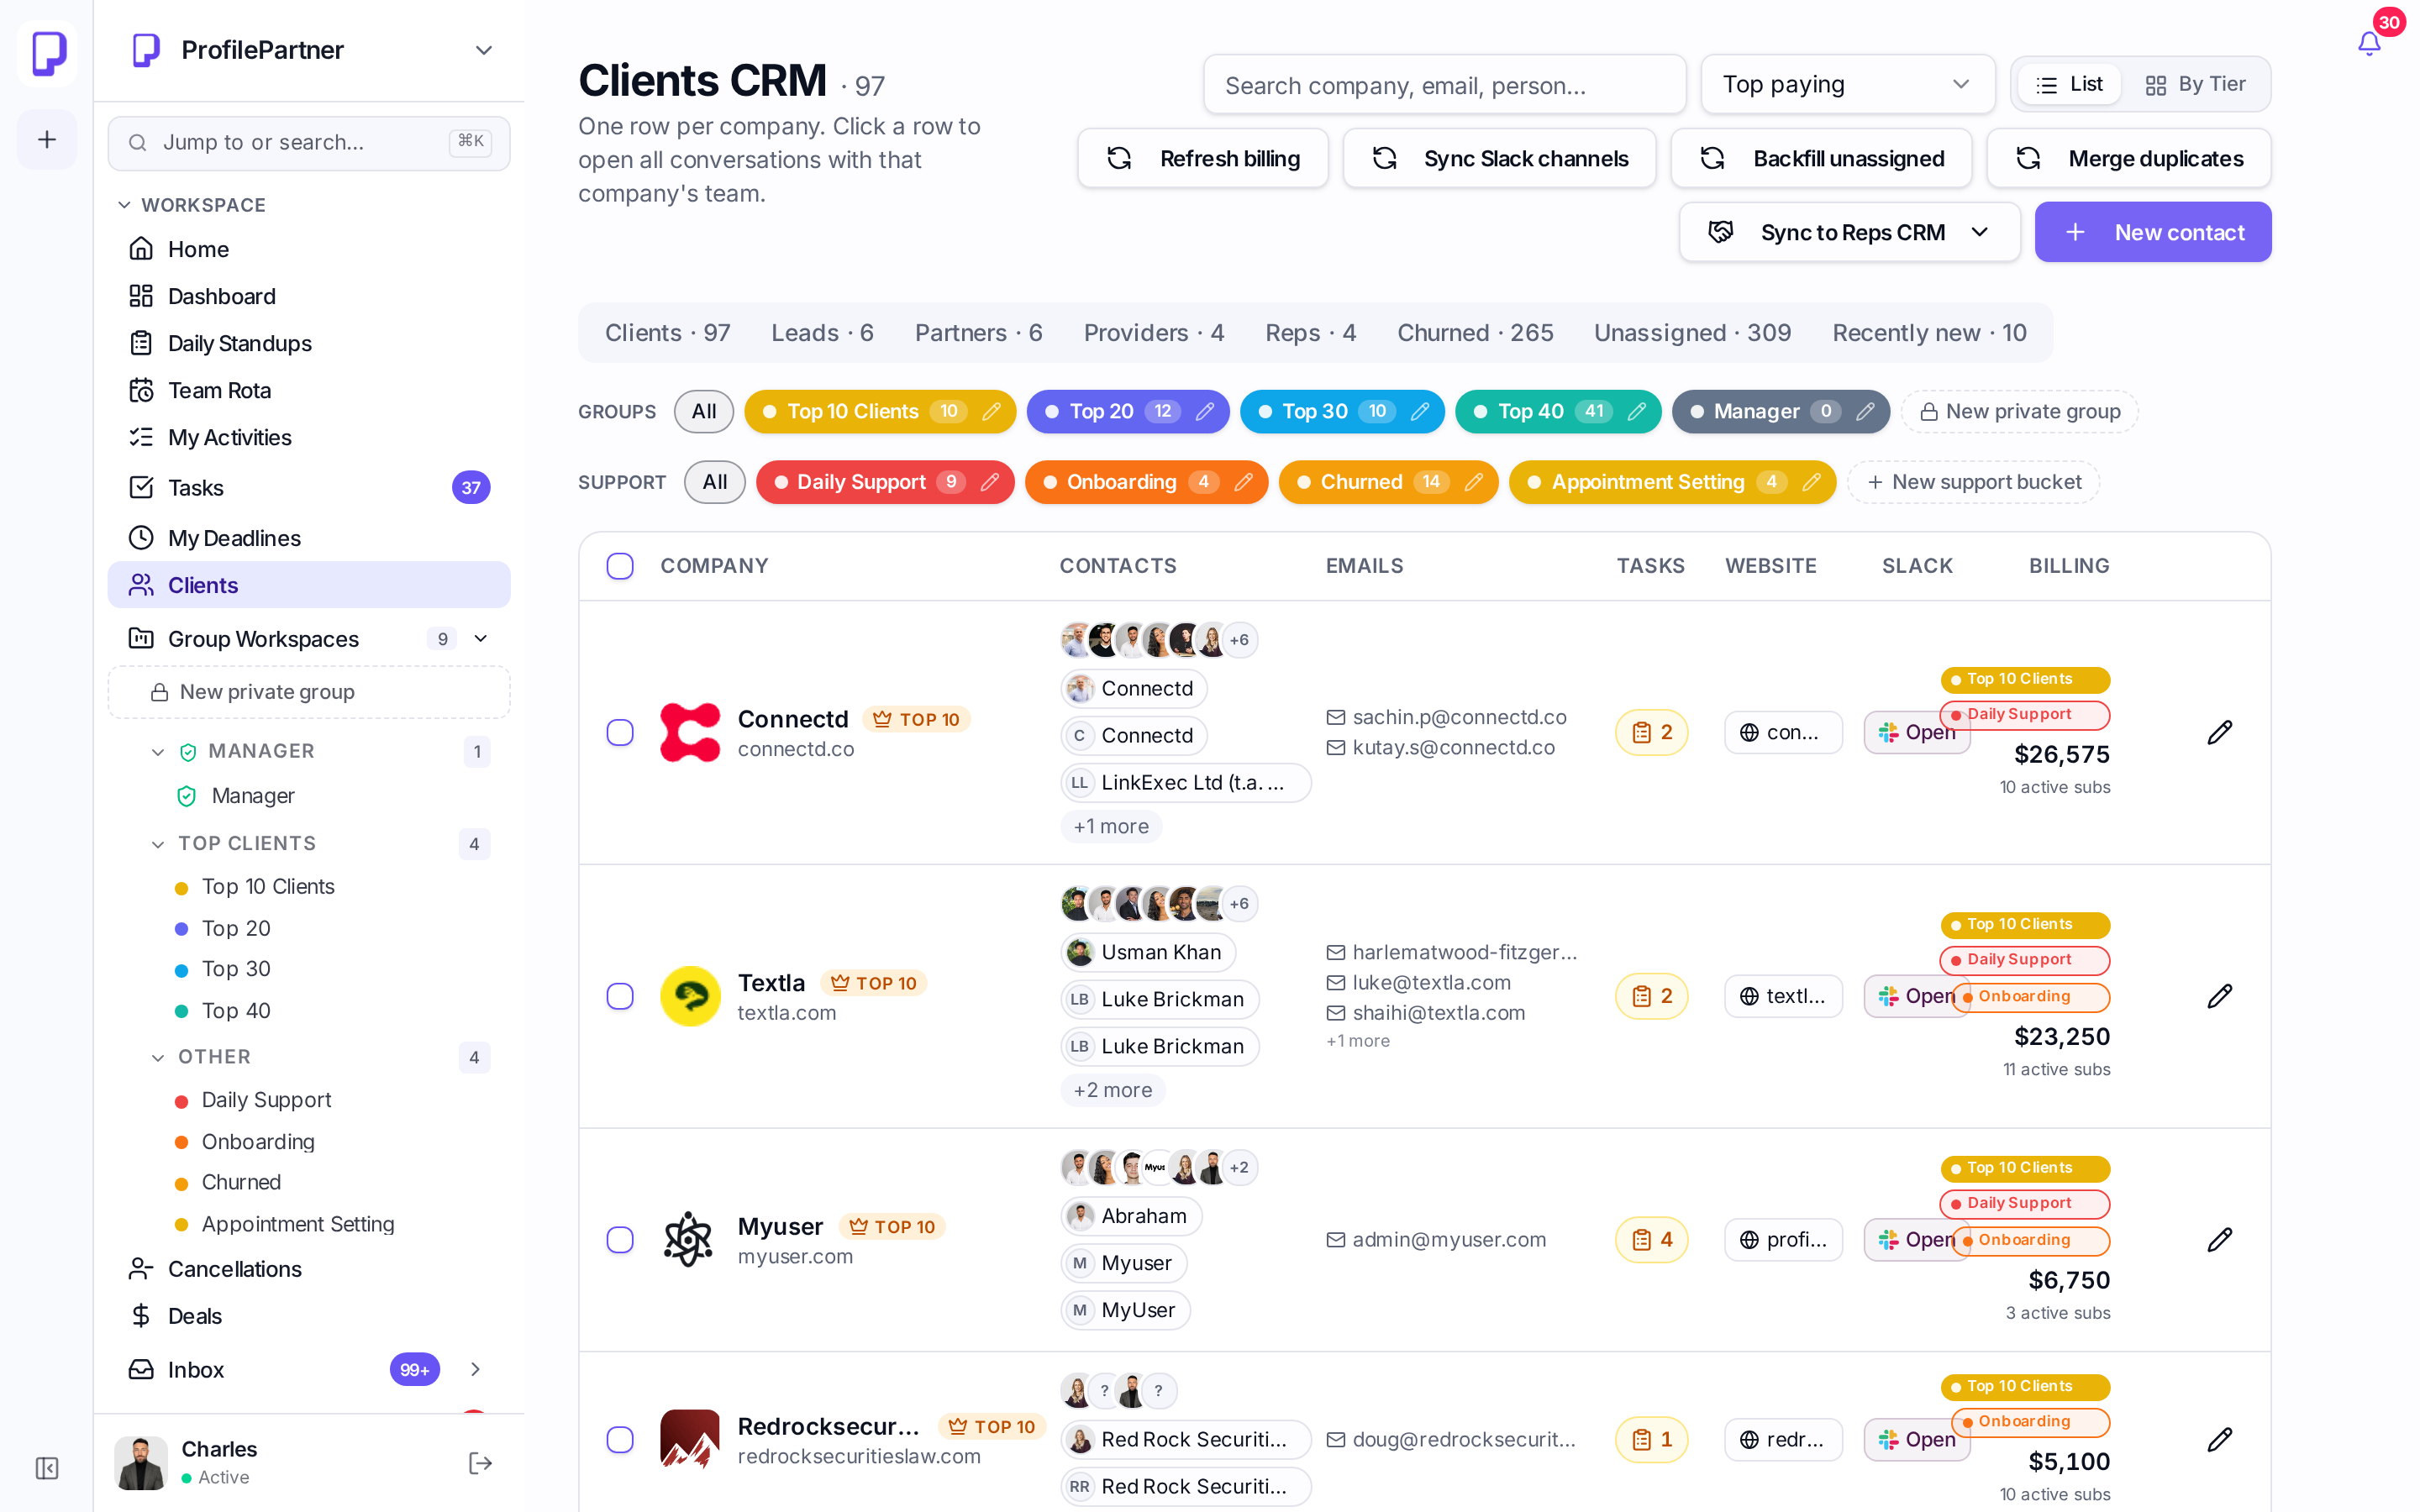Switch to the Recently new · 10 tab
Image resolution: width=2420 pixels, height=1512 pixels.
coord(1929,333)
